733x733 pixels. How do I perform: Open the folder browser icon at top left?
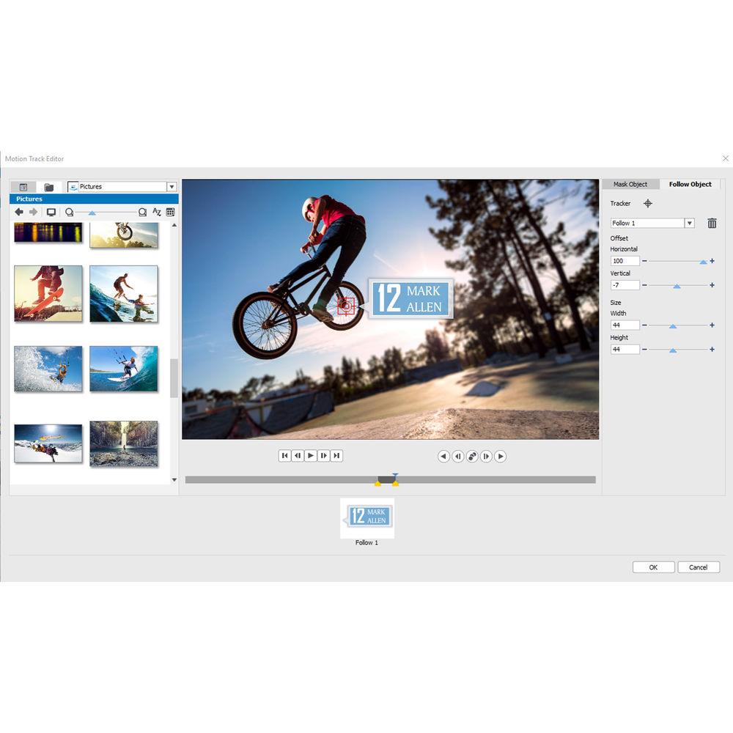48,186
